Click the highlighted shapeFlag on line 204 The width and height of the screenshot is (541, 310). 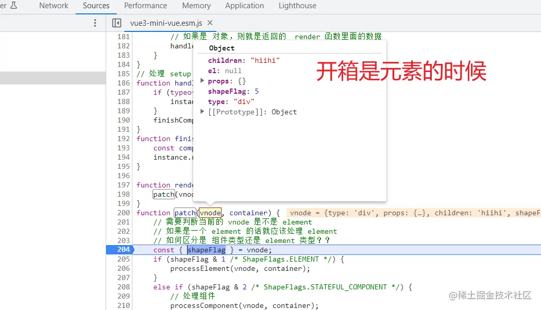tap(206, 250)
